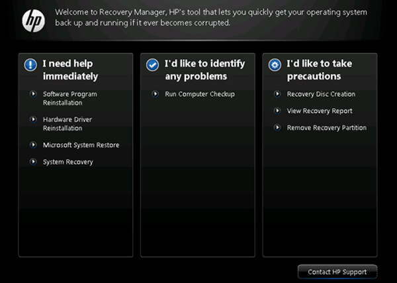Click the HP logo icon
Viewport: 397px width, 283px height.
pos(34,21)
